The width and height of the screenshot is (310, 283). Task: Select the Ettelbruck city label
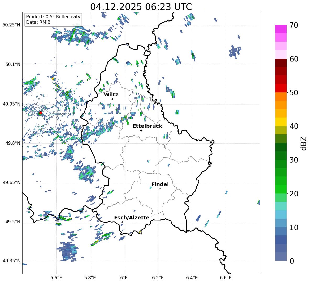(147, 126)
